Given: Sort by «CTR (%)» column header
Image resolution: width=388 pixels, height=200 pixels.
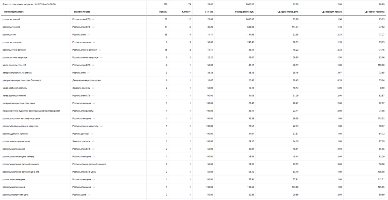Looking at the screenshot, I should [209, 12].
